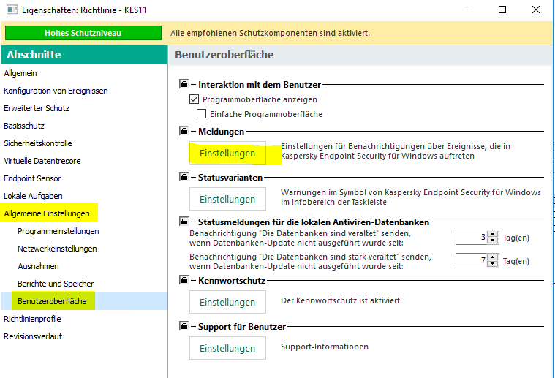Select Allgemeine Einstellungen section

click(47, 213)
